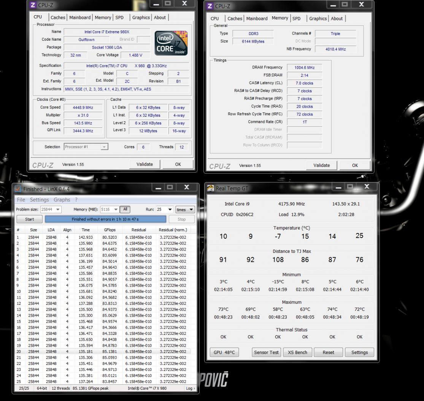
Task: Click the CPU-Z Z logo icon in left window
Action: [x=33, y=5]
